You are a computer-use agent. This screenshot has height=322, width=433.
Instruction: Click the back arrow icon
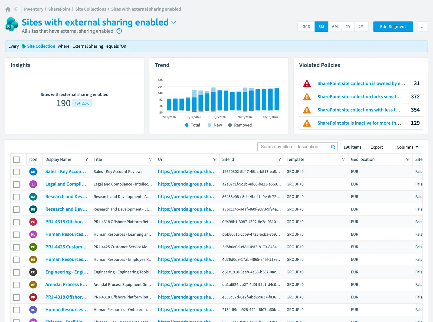pyautogui.click(x=17, y=9)
